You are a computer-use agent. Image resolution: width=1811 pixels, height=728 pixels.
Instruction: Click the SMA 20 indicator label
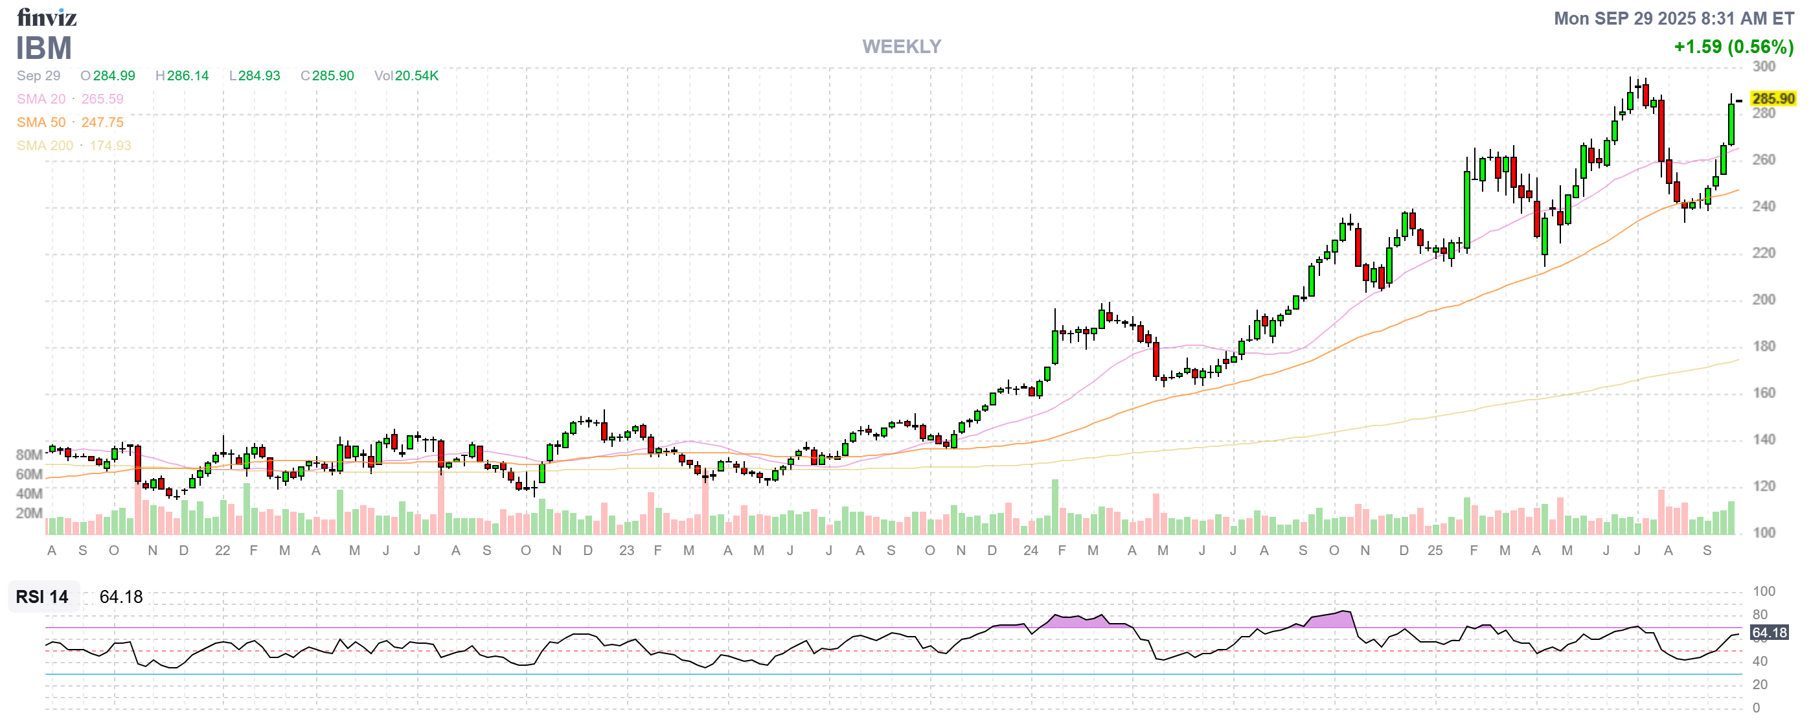tap(41, 99)
